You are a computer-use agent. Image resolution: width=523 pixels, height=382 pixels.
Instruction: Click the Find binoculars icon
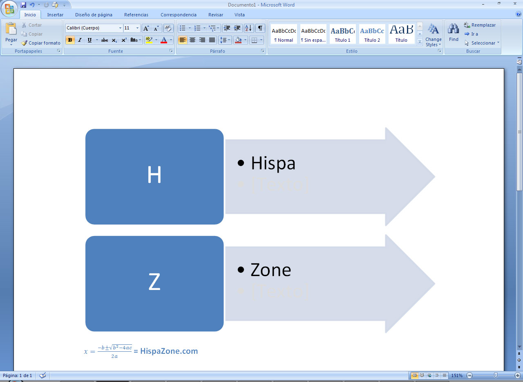454,29
